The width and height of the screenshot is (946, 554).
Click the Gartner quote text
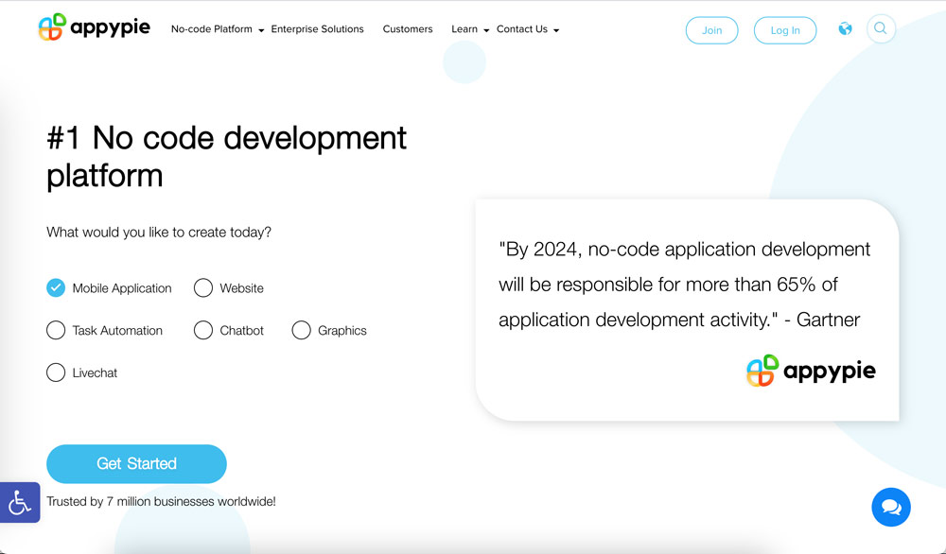pos(684,284)
